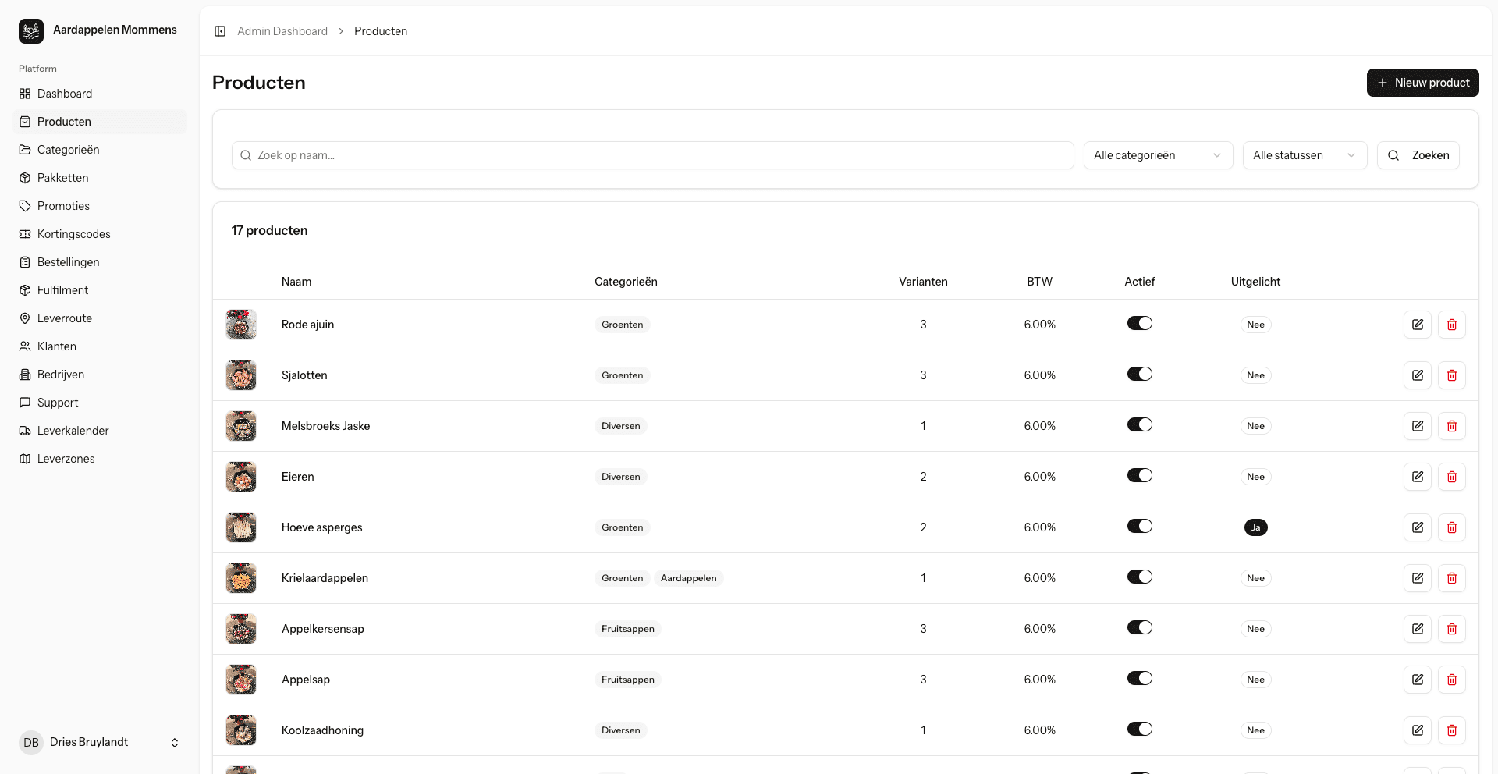Image resolution: width=1498 pixels, height=774 pixels.
Task: Open Fulfilment in the sidebar
Action: [x=100, y=290]
